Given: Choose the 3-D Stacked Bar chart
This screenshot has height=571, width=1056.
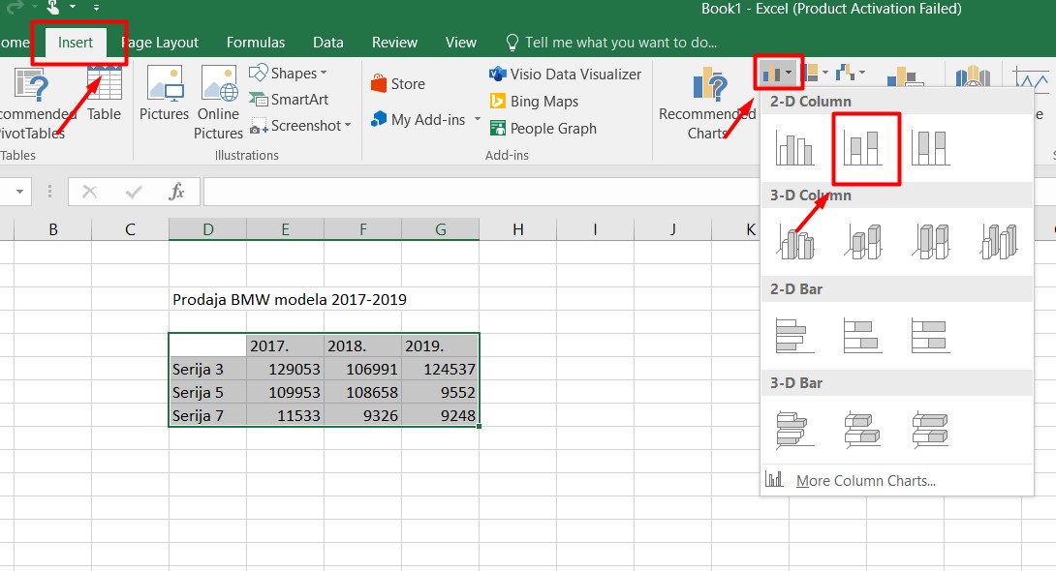Looking at the screenshot, I should [x=862, y=430].
